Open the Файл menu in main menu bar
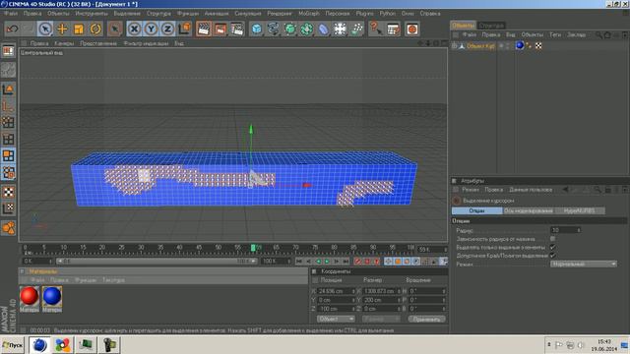This screenshot has height=354, width=630. coord(11,13)
